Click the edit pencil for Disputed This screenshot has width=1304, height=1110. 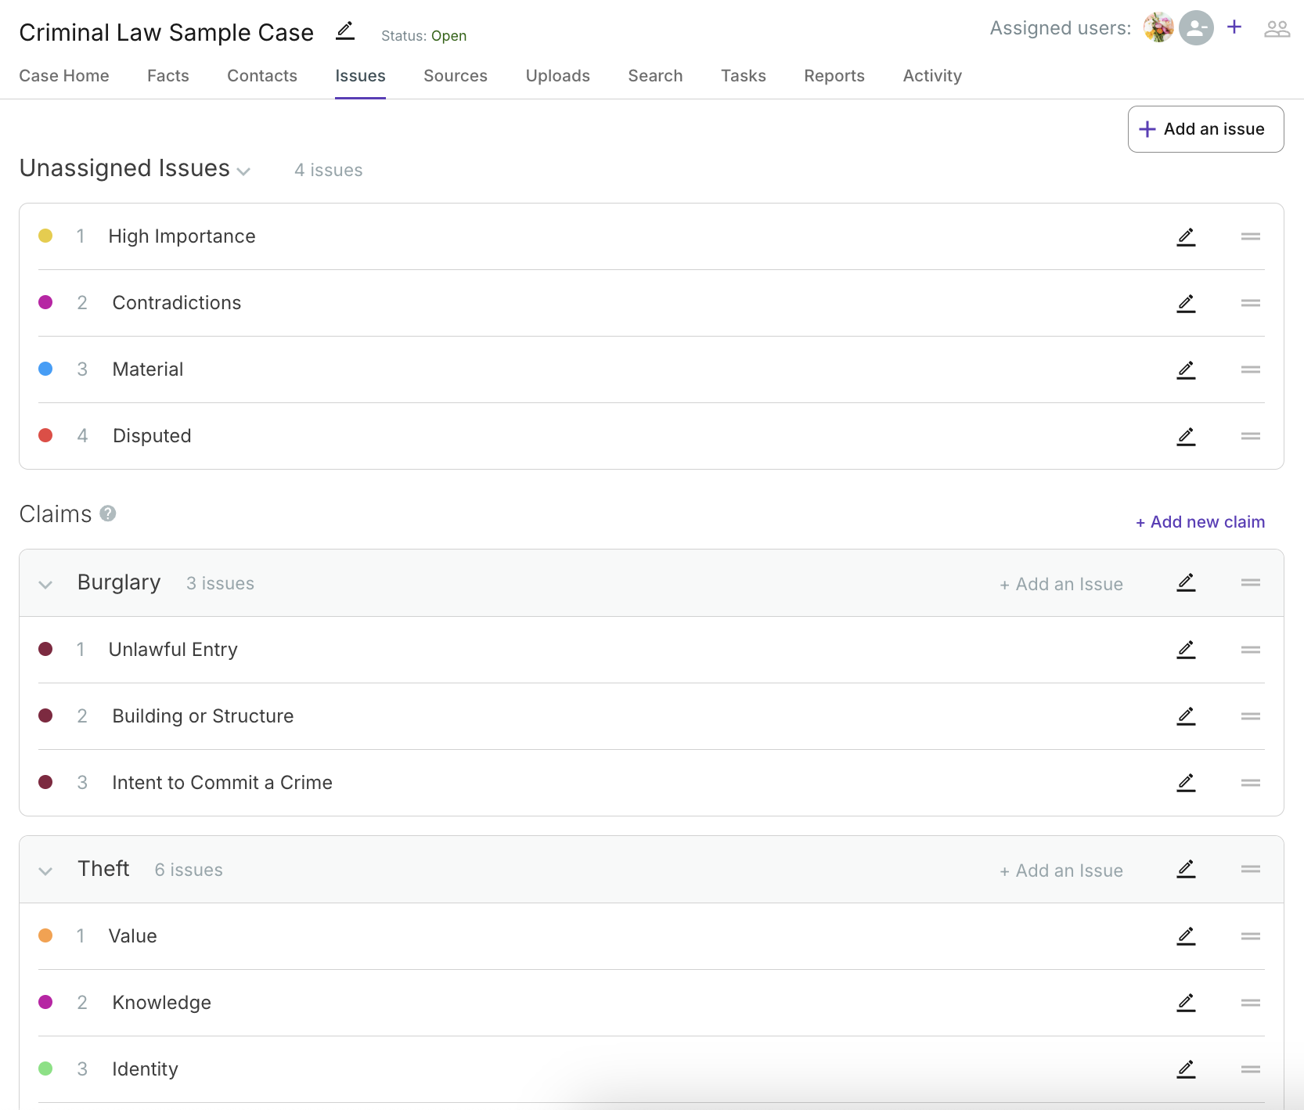[1186, 437]
